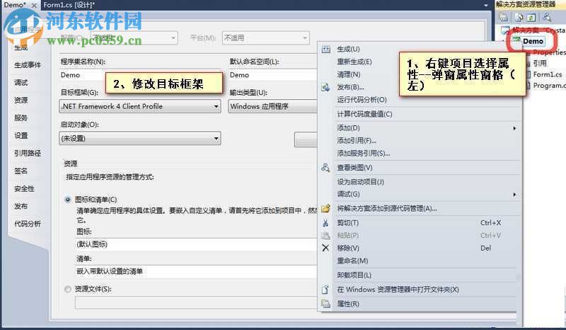This screenshot has height=330, width=566.
Task: Click the 生成(U) build icon in context menu
Action: tap(326, 50)
